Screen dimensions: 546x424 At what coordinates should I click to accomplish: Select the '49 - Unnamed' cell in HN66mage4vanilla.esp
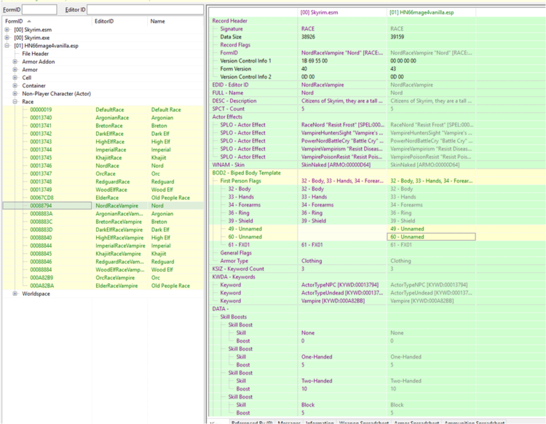(x=431, y=229)
